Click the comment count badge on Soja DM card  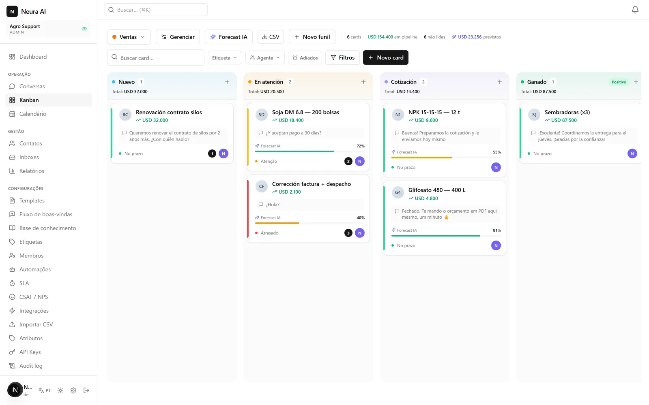pyautogui.click(x=348, y=161)
